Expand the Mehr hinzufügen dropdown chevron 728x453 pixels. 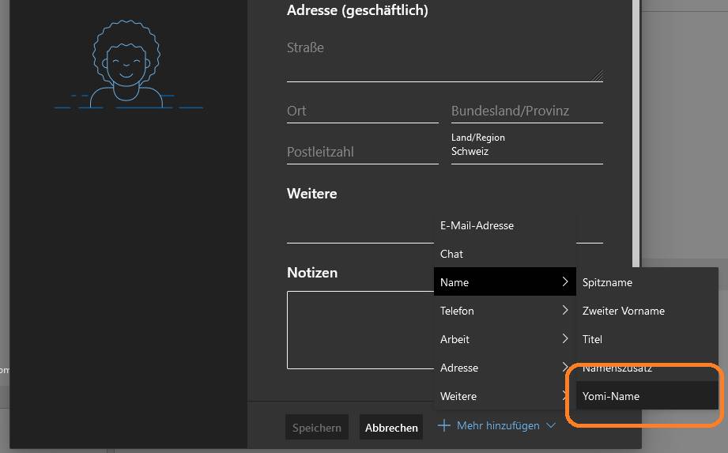point(551,425)
